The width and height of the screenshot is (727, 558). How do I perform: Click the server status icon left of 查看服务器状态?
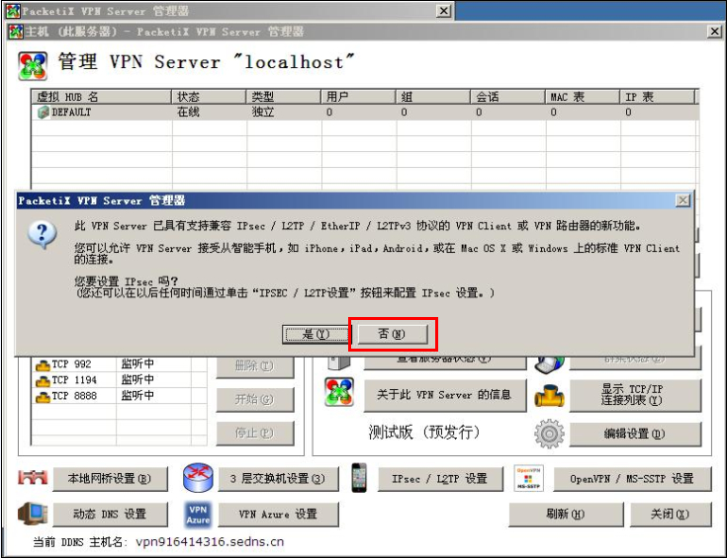click(338, 362)
